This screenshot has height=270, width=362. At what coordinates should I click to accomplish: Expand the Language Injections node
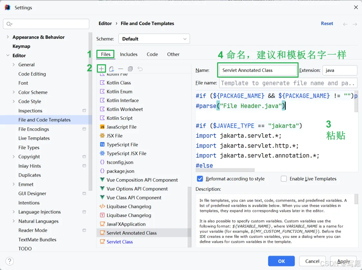[14, 212]
